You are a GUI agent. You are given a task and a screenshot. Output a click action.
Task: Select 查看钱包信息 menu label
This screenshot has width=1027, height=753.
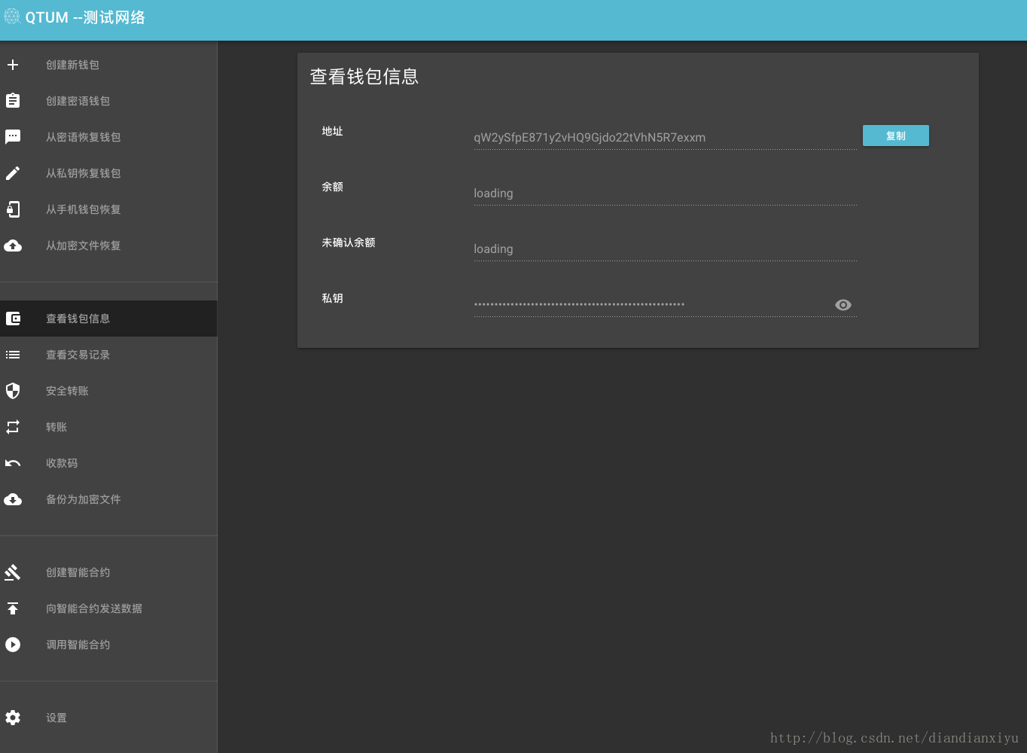pyautogui.click(x=78, y=319)
